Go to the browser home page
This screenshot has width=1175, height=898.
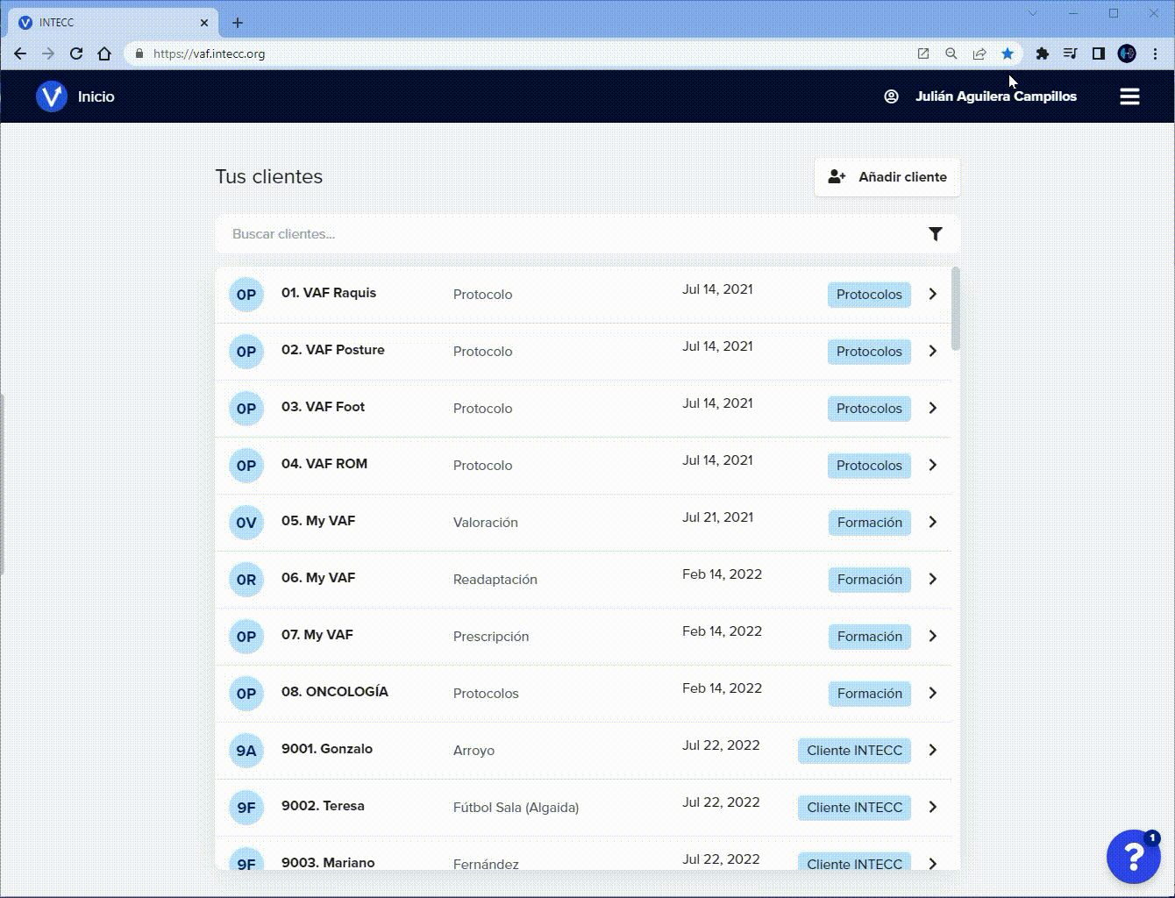click(104, 53)
